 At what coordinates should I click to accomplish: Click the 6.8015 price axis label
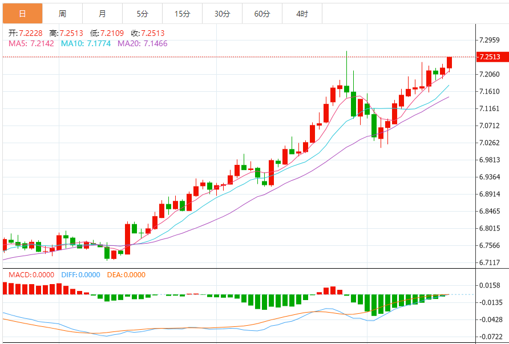(490, 228)
